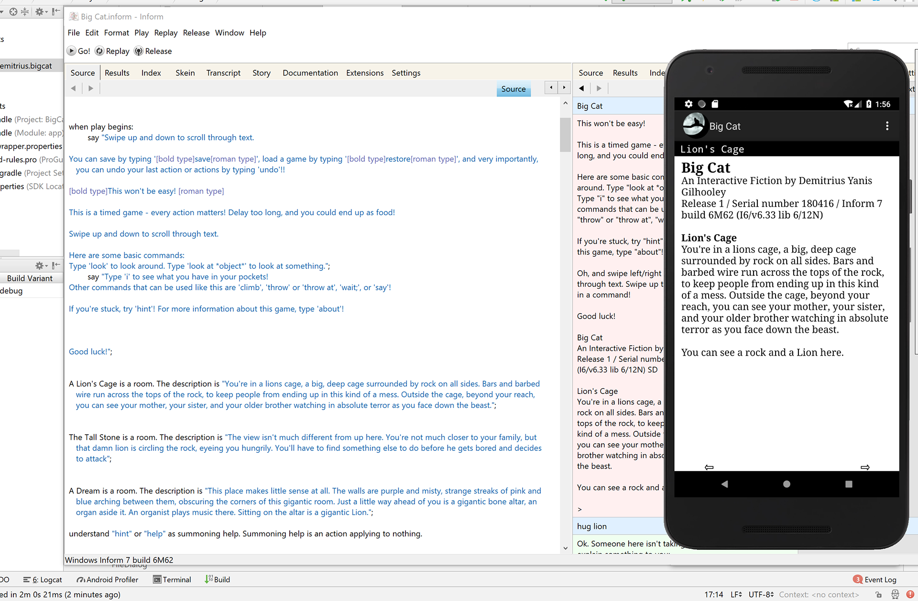Open the Logcat tool window
This screenshot has width=918, height=601.
click(x=43, y=579)
